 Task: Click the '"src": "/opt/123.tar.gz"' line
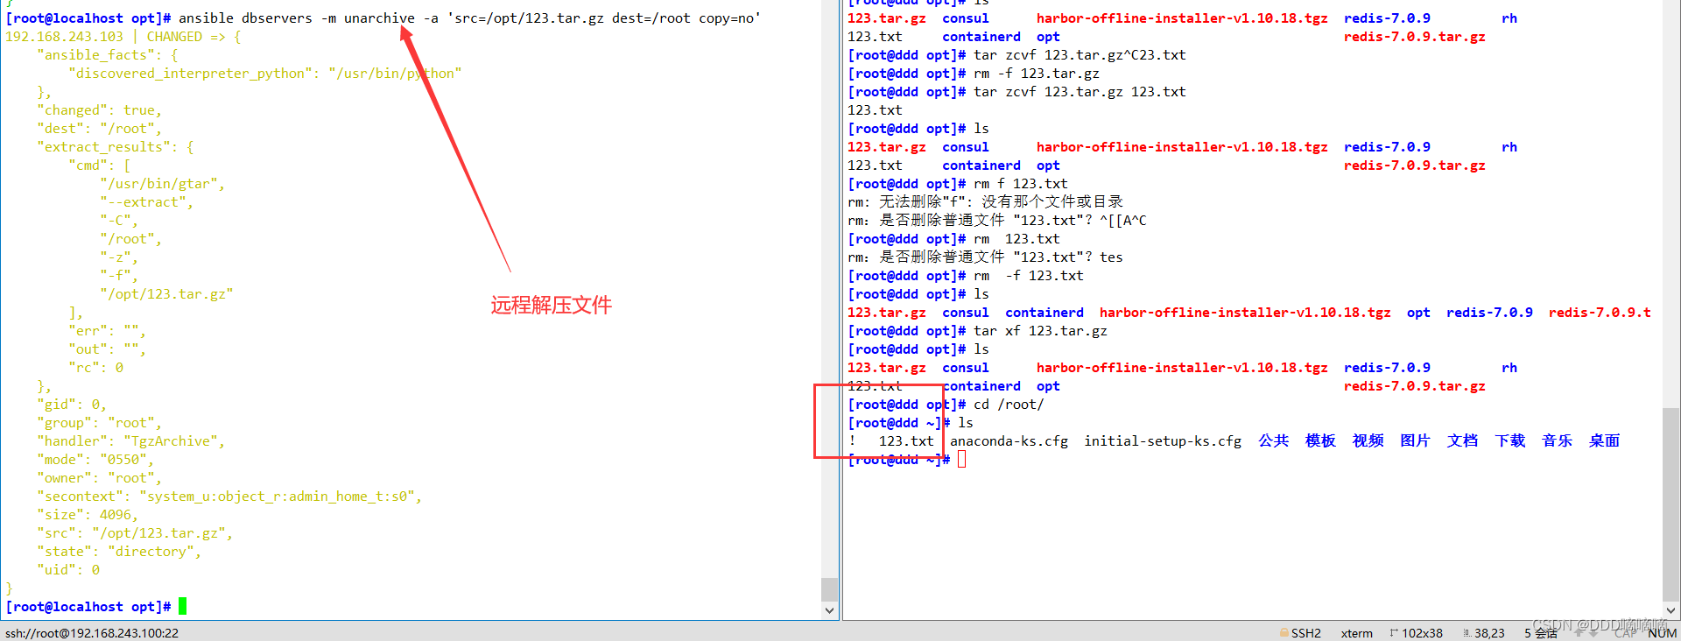(135, 533)
